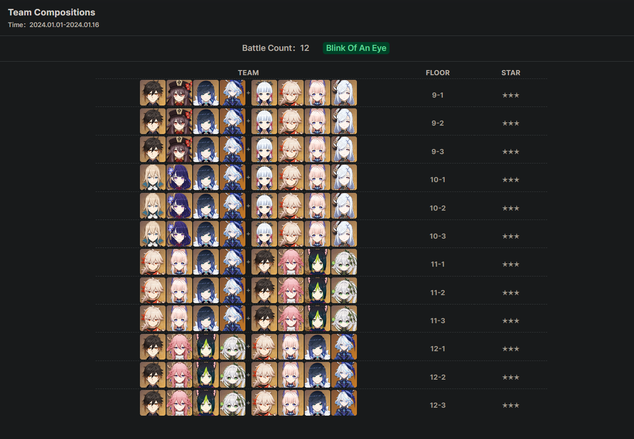Click the floor label 11-3

point(438,321)
